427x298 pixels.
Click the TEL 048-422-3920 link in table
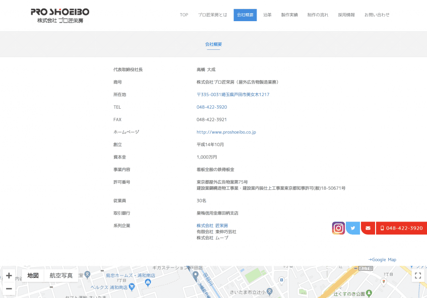(x=212, y=107)
